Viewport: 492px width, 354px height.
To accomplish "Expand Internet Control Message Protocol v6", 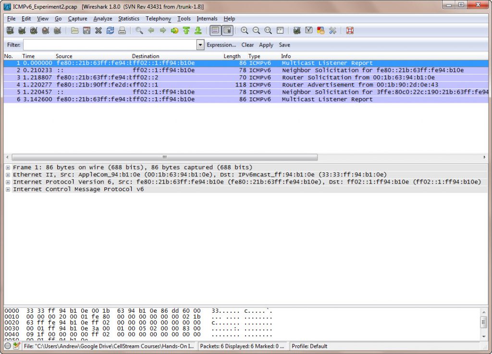I will 8,189.
